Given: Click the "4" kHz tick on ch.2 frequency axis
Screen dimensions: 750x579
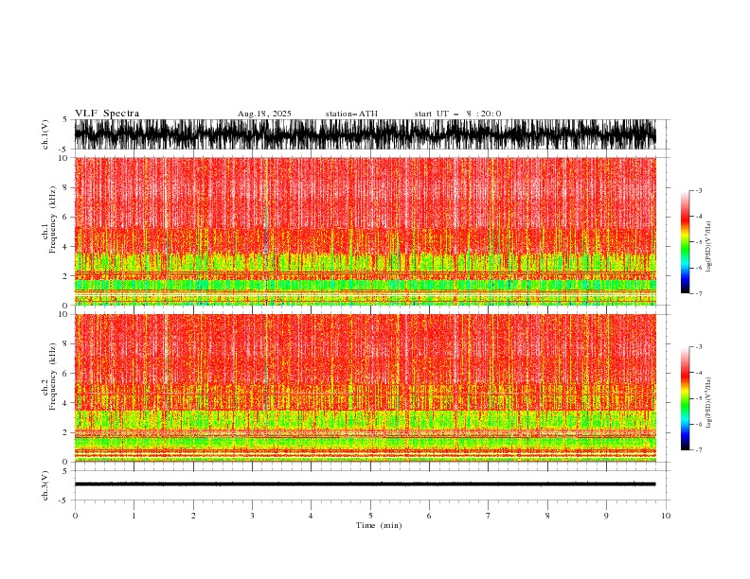Looking at the screenshot, I should [x=66, y=403].
